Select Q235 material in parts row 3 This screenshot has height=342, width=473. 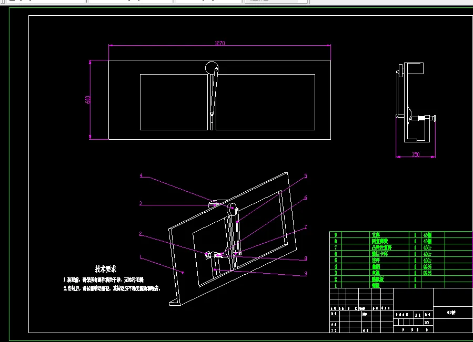(x=427, y=273)
